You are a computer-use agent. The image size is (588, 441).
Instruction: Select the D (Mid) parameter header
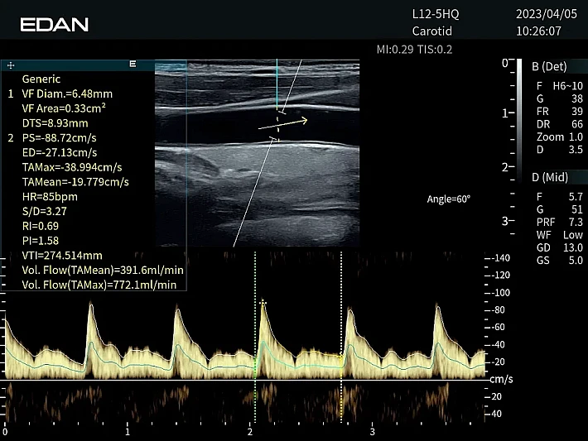[x=551, y=178]
